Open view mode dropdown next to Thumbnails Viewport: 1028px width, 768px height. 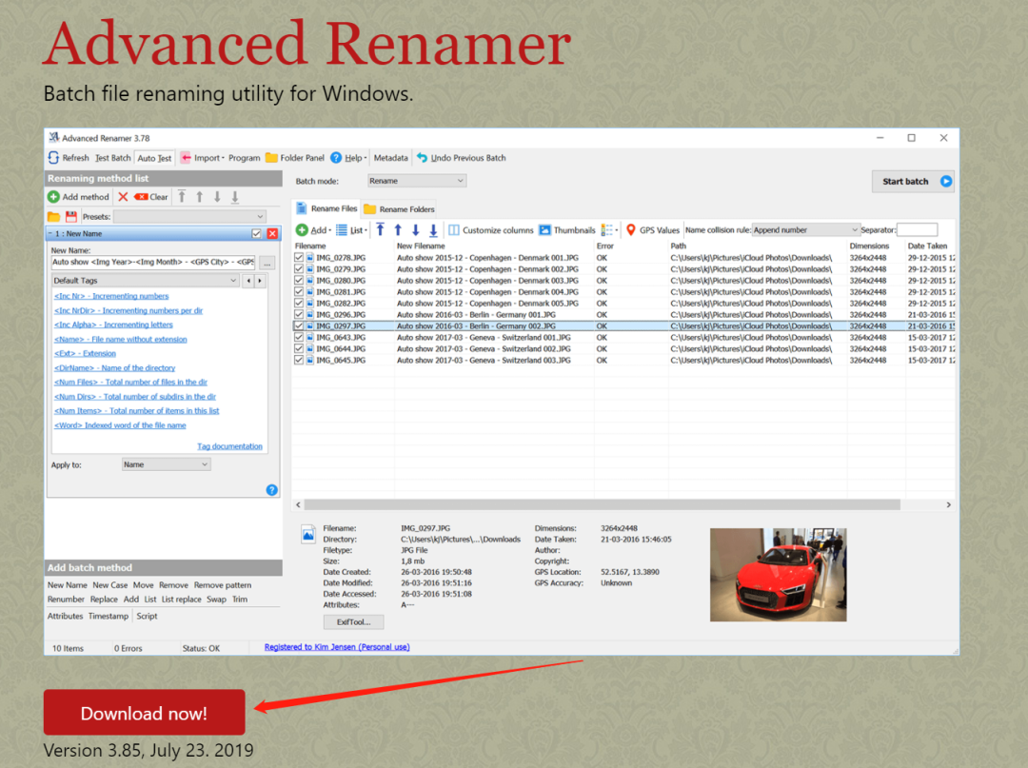(x=610, y=230)
